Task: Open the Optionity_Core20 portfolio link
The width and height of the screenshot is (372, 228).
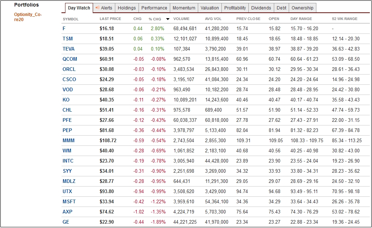Action: click(28, 17)
